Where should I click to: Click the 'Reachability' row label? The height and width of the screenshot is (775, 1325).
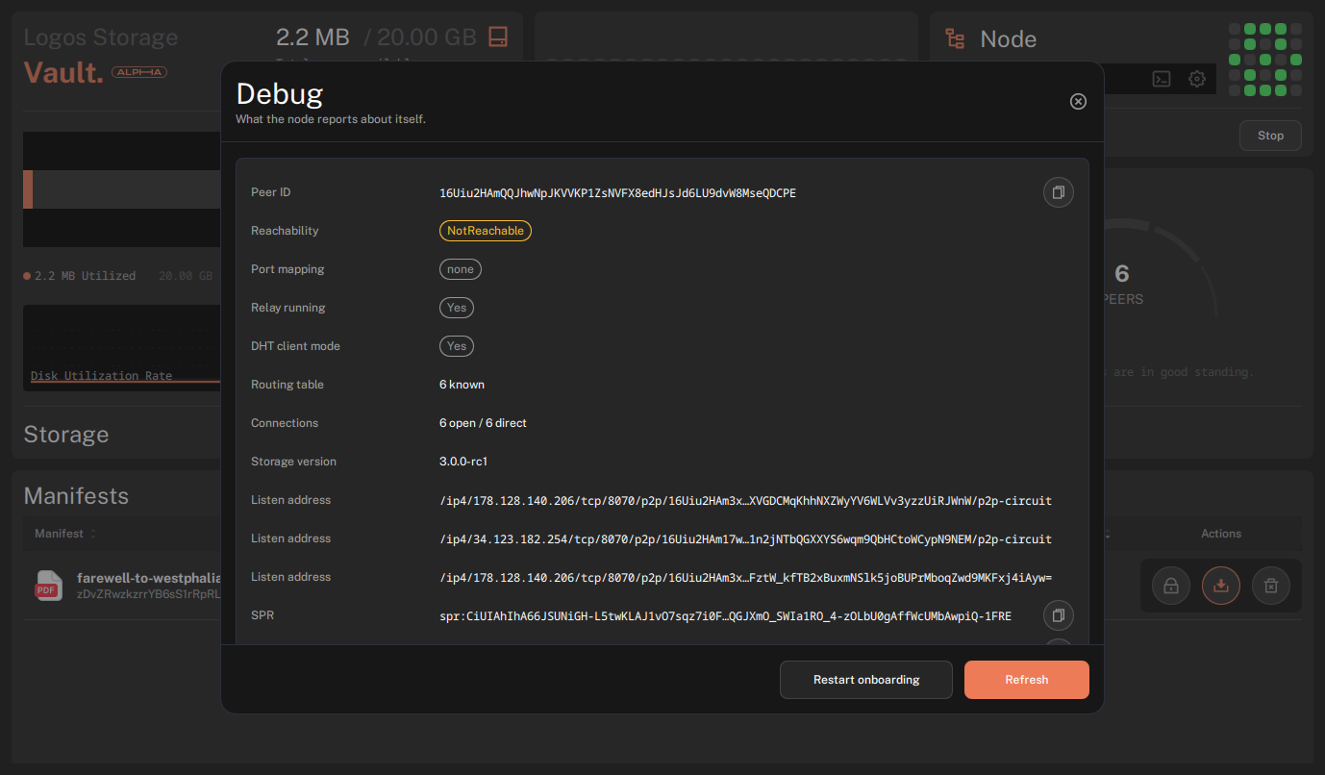click(285, 231)
